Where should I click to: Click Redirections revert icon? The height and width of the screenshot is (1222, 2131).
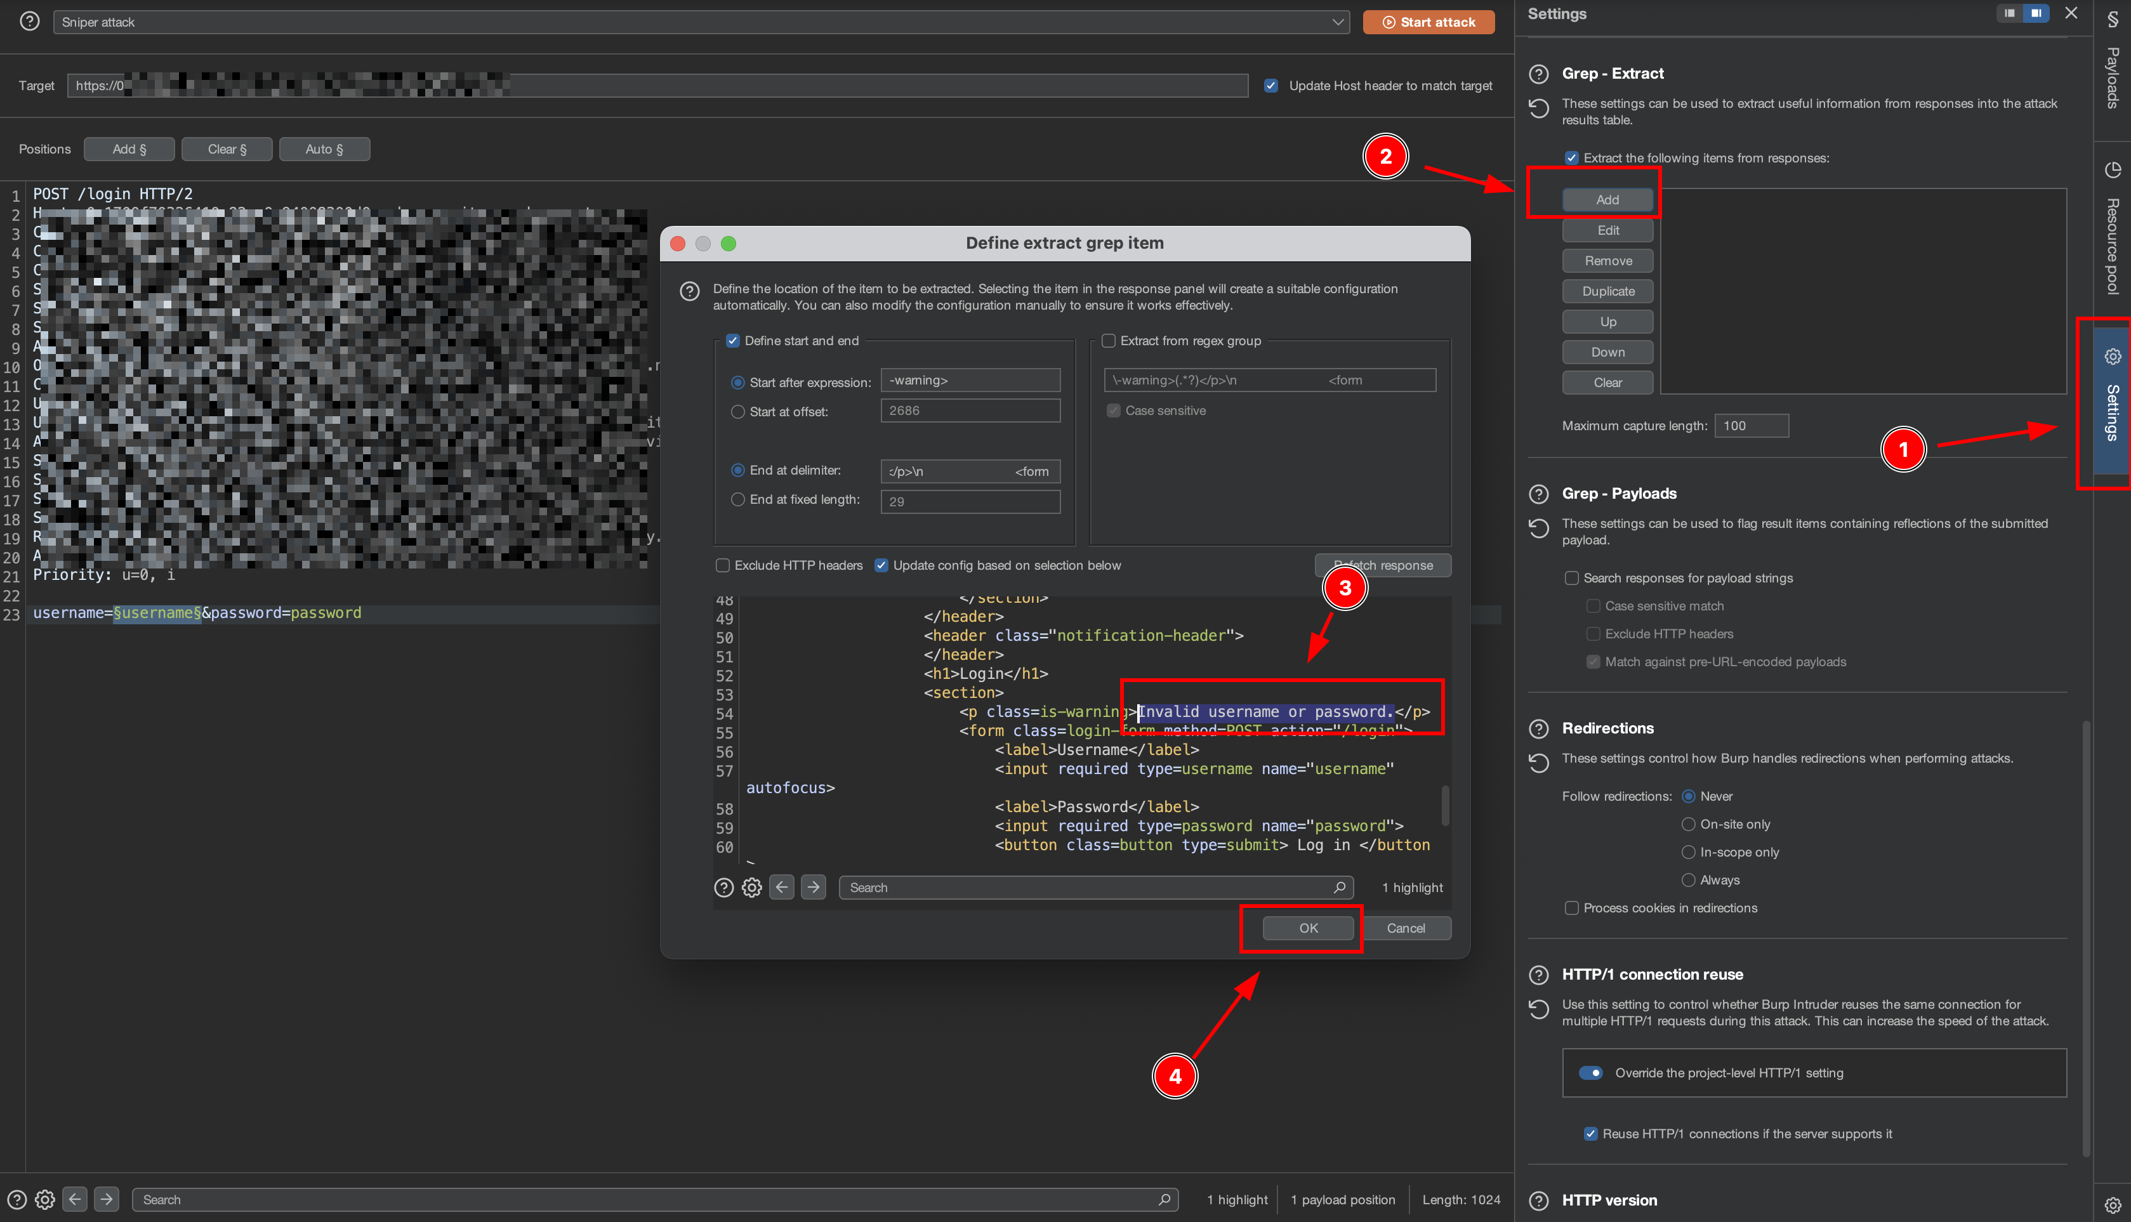[1538, 763]
